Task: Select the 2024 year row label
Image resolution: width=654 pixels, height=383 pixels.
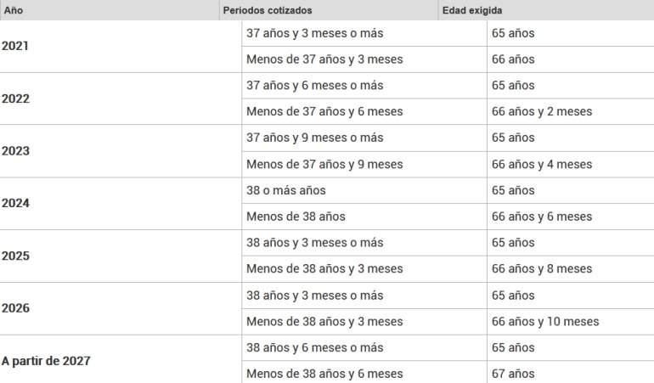Action: pyautogui.click(x=15, y=203)
